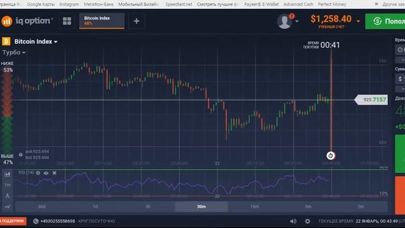Select the Bitcoin Index tab

point(102,21)
